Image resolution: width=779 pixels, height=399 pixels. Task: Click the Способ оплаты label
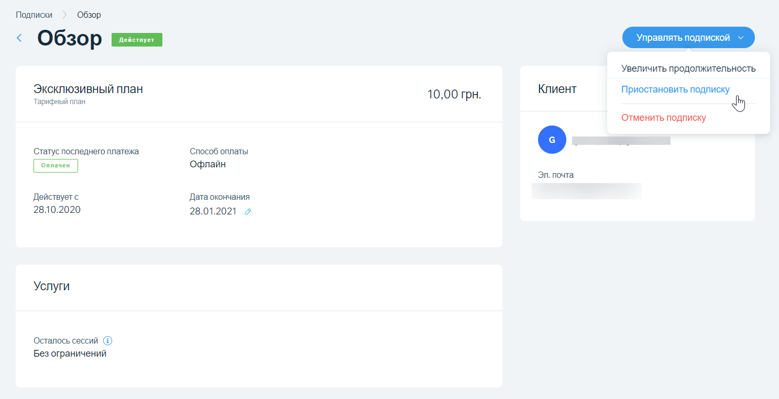(x=219, y=151)
